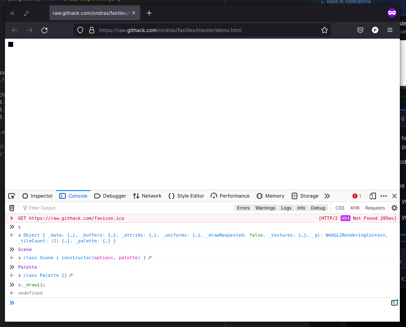The height and width of the screenshot is (327, 406).
Task: Open the Storage tab
Action: click(x=305, y=196)
